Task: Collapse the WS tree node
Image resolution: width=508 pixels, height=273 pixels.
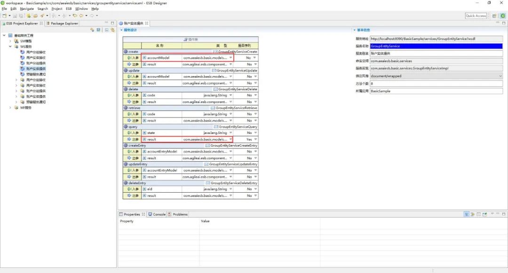Action: click(10, 47)
